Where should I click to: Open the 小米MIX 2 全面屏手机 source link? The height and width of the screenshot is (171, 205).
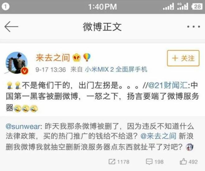tap(116, 70)
